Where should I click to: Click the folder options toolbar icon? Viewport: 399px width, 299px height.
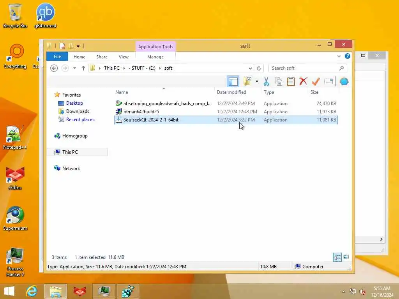(x=247, y=81)
